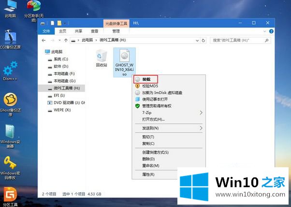This screenshot has height=207, width=291.
Task: Select 此电脑 in the navigation tree
Action: (x=54, y=51)
